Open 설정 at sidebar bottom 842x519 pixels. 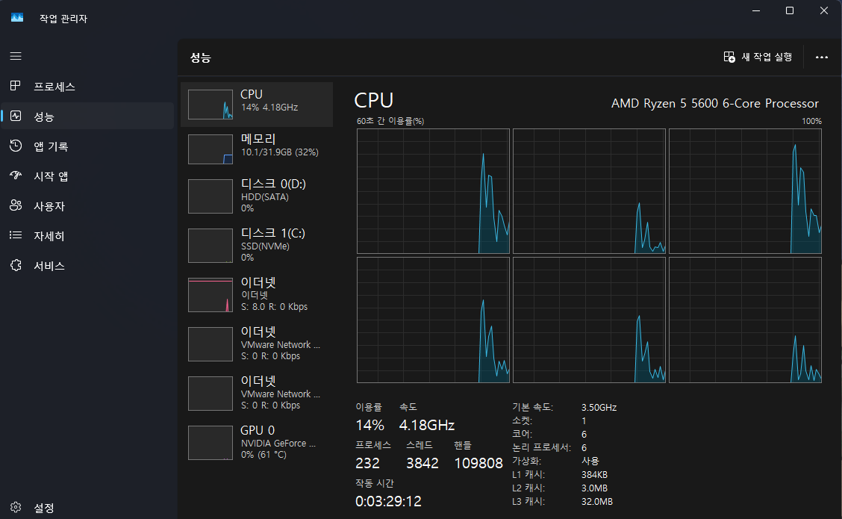pos(87,507)
